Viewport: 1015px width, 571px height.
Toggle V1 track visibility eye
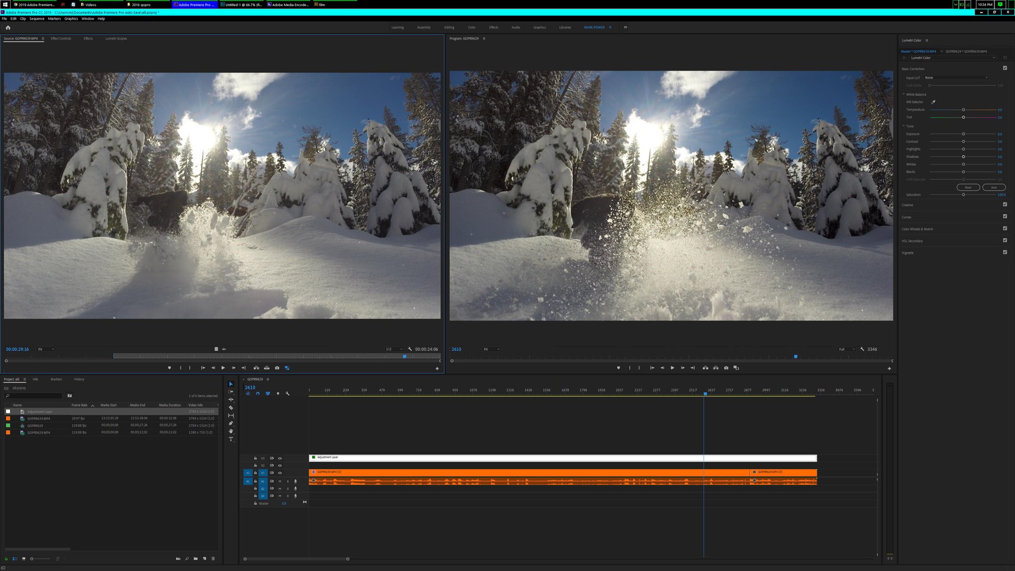click(280, 473)
